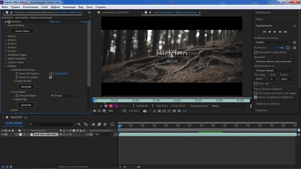Click Generate under Export Obj
This screenshot has height=169, width=301.
pos(26,105)
